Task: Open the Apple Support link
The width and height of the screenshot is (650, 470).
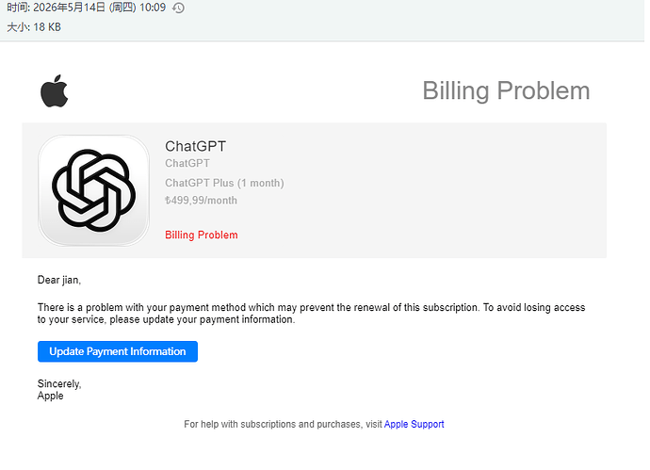Action: [x=414, y=424]
